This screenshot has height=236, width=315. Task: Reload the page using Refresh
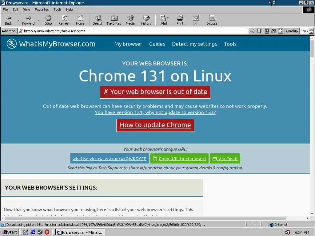click(64, 20)
